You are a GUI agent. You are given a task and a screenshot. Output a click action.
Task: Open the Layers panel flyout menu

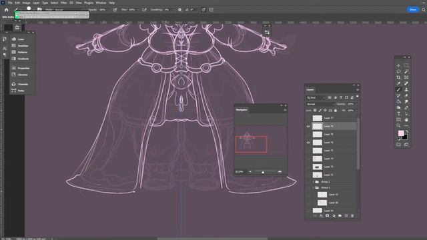pos(358,89)
